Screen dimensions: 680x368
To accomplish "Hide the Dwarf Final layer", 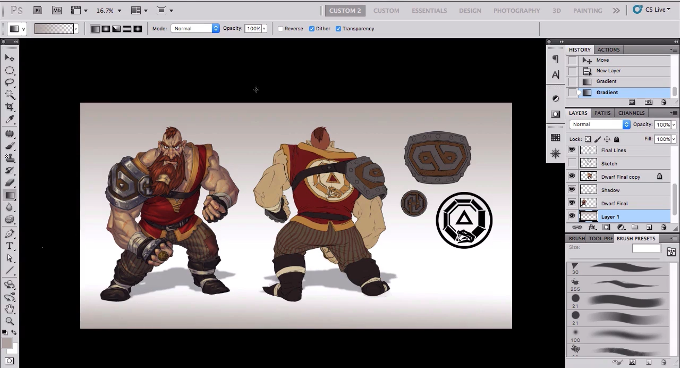I will (x=572, y=203).
